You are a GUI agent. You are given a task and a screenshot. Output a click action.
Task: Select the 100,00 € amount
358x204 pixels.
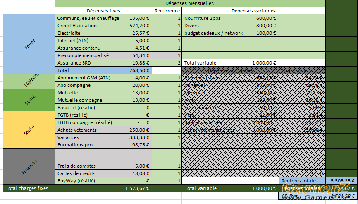pyautogui.click(x=264, y=33)
